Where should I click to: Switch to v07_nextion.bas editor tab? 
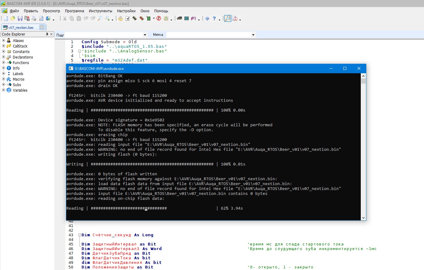point(21,27)
